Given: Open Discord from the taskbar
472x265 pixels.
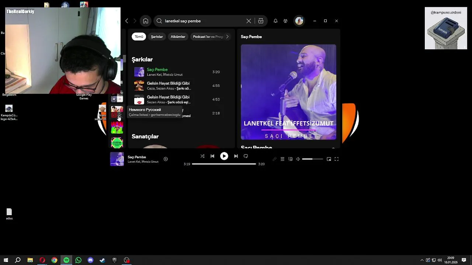Looking at the screenshot, I should point(90,260).
